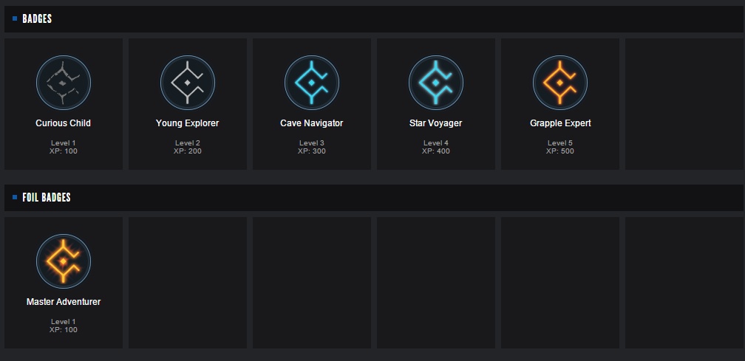Image resolution: width=745 pixels, height=361 pixels.
Task: Select the Grapple Expert orange badge icon
Action: [560, 83]
